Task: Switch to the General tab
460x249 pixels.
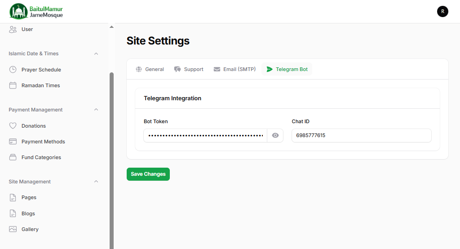Action: (x=150, y=69)
